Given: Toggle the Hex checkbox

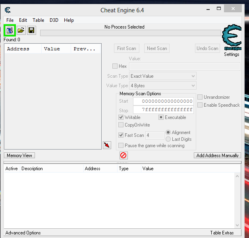Looking at the screenshot, I should tap(115, 66).
